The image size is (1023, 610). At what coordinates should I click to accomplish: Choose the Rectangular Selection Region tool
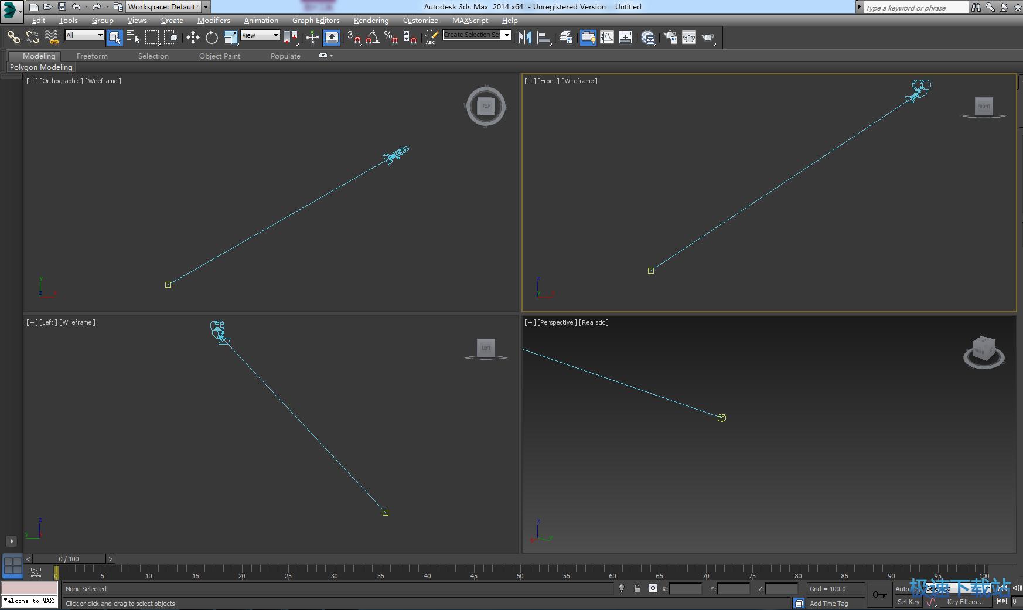pyautogui.click(x=152, y=38)
